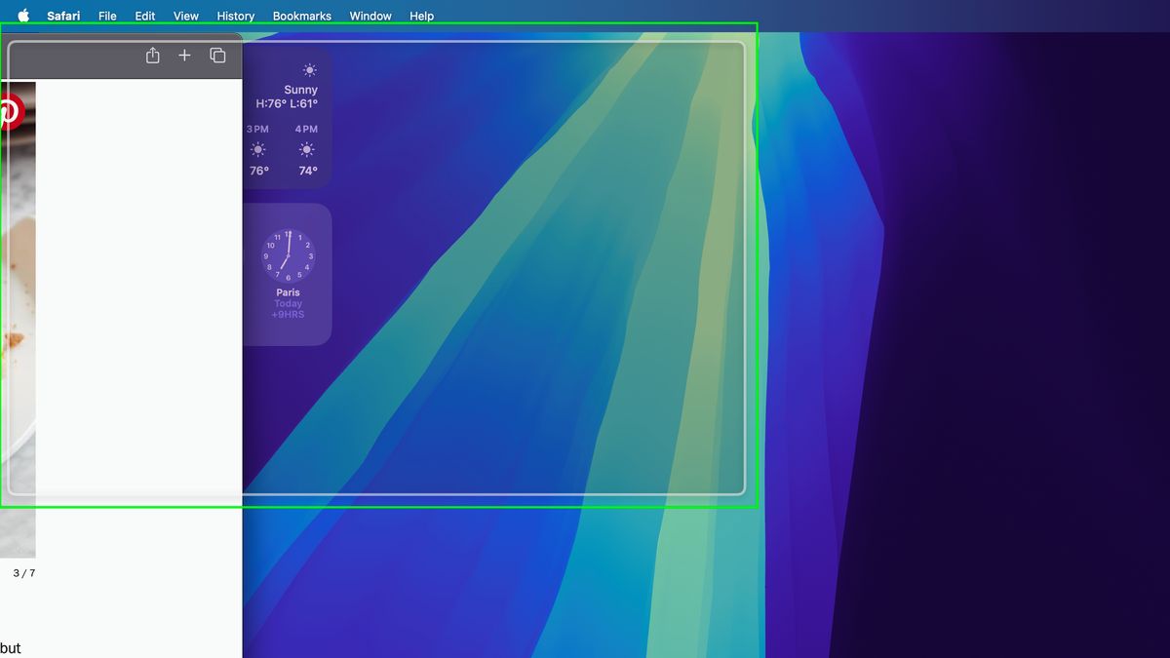The height and width of the screenshot is (658, 1170).
Task: Open the Help menu
Action: tap(421, 15)
